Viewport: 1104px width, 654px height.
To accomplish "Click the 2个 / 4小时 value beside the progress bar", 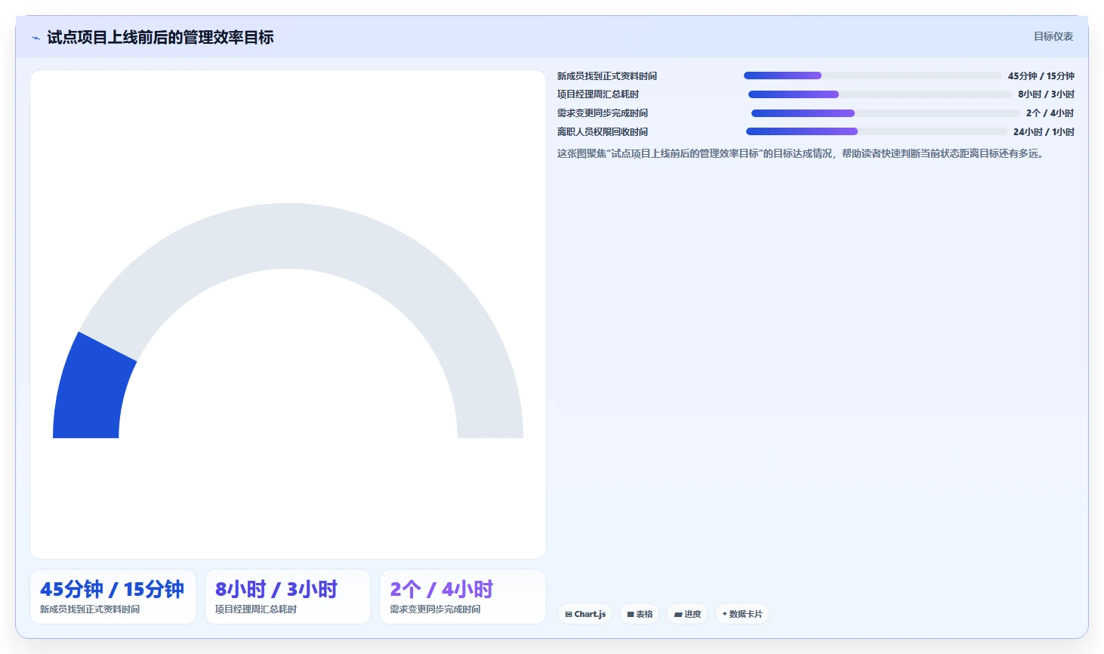I will [1050, 113].
